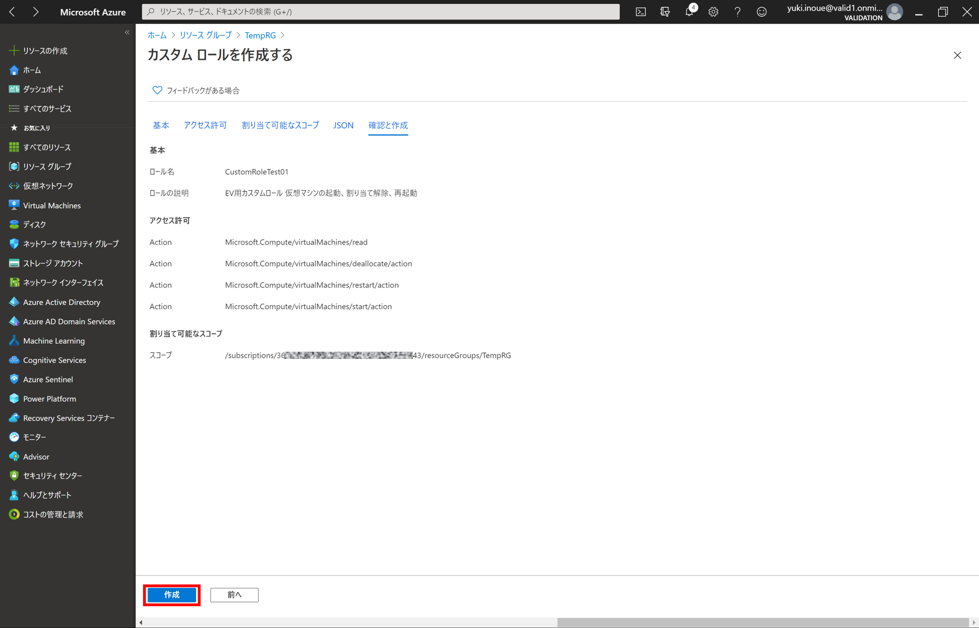The height and width of the screenshot is (628, 979).
Task: Click the top resource search box
Action: point(381,12)
